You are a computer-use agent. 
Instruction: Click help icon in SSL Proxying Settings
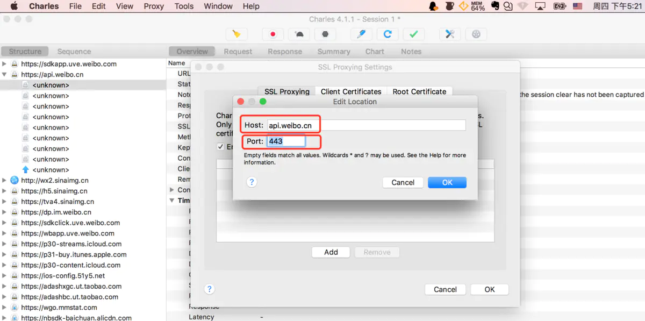(x=210, y=289)
